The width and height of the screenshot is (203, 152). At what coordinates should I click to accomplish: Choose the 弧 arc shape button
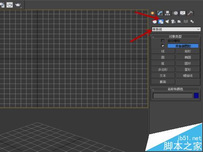click(163, 63)
